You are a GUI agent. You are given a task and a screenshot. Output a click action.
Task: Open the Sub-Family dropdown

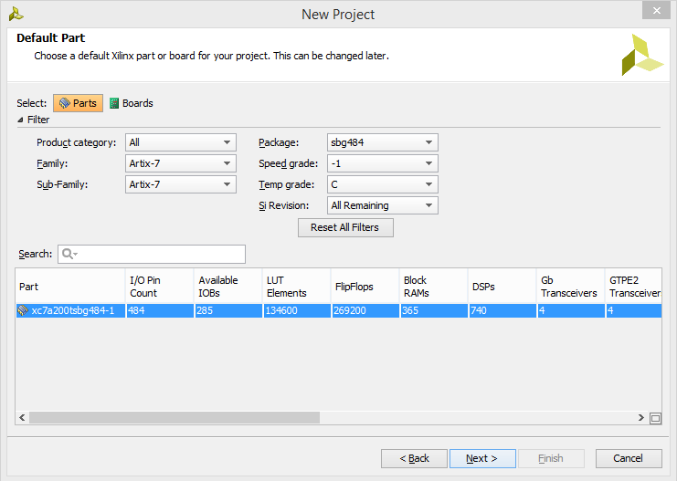(181, 184)
